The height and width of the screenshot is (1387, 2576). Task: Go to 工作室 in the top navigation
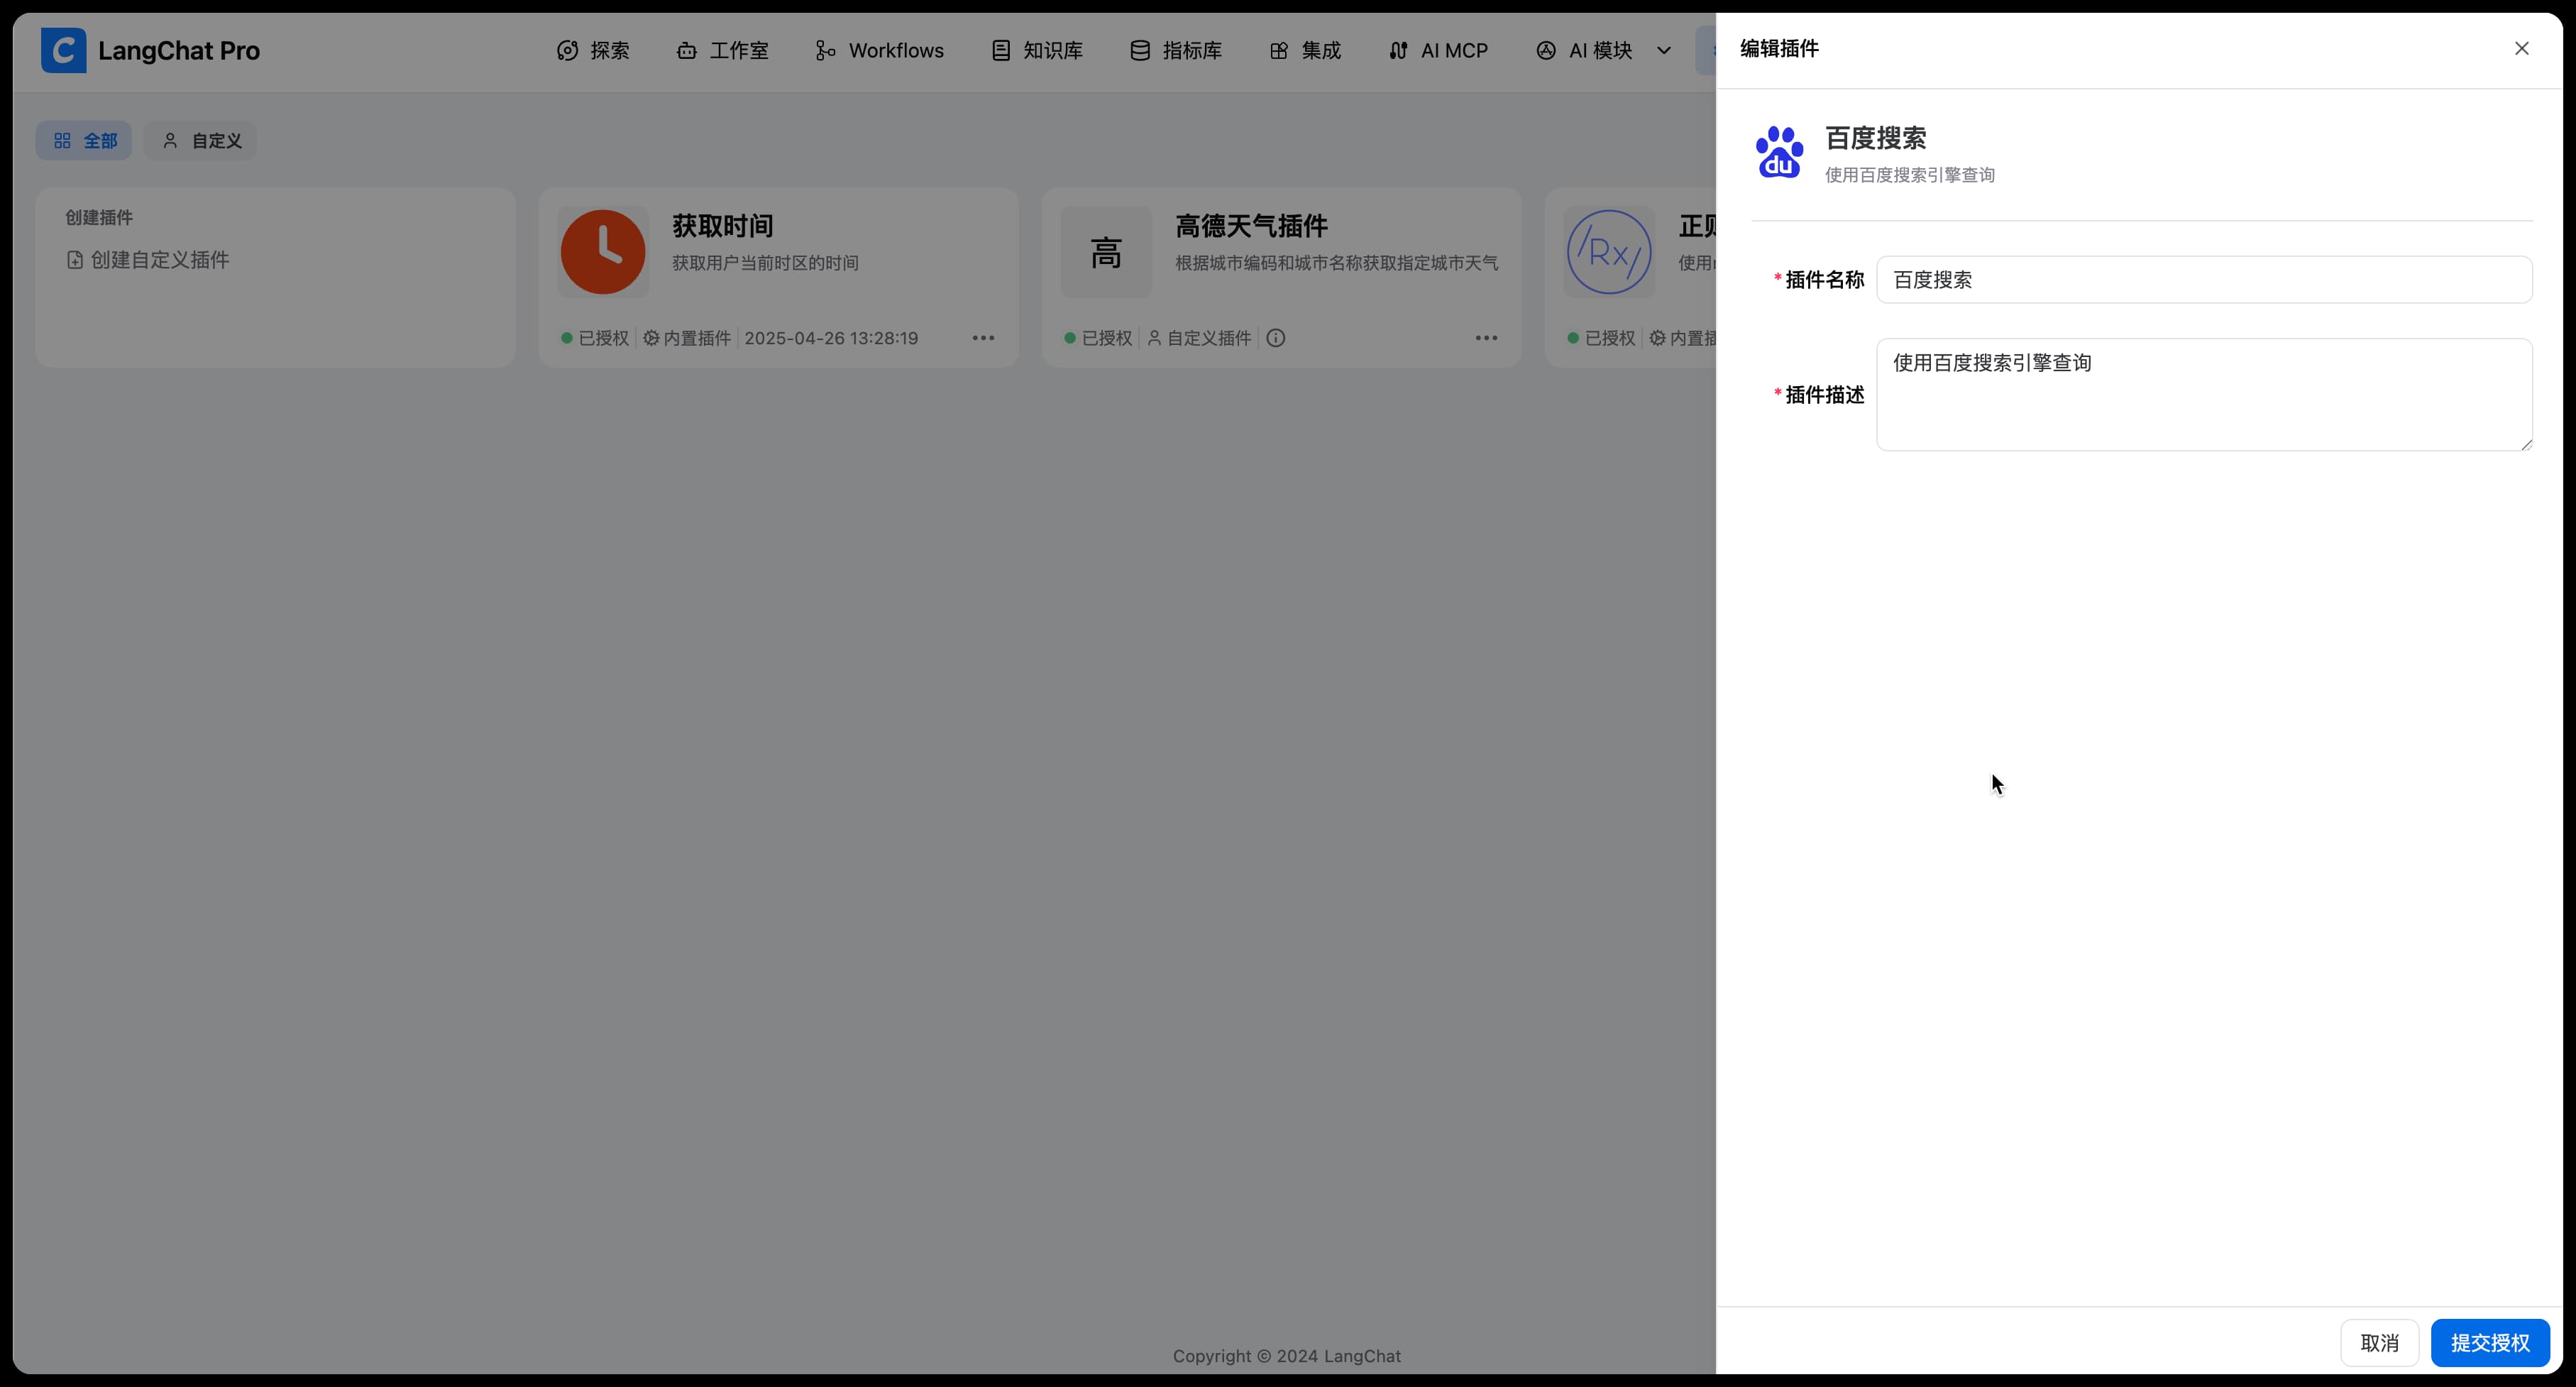tap(722, 50)
